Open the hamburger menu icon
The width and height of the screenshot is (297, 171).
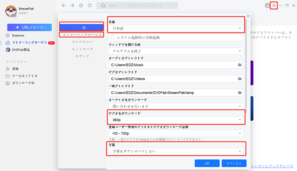coord(274,6)
